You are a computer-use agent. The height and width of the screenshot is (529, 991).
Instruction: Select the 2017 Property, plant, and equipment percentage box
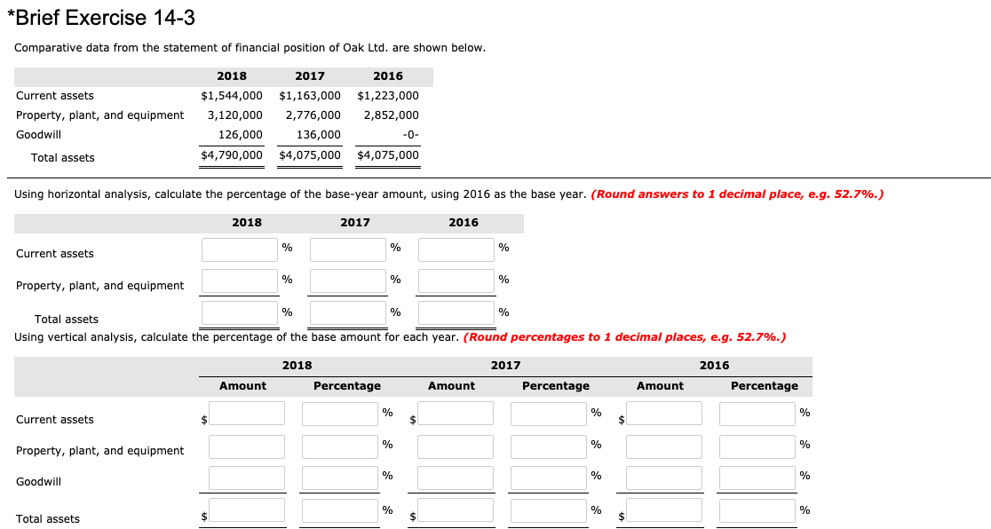(346, 280)
